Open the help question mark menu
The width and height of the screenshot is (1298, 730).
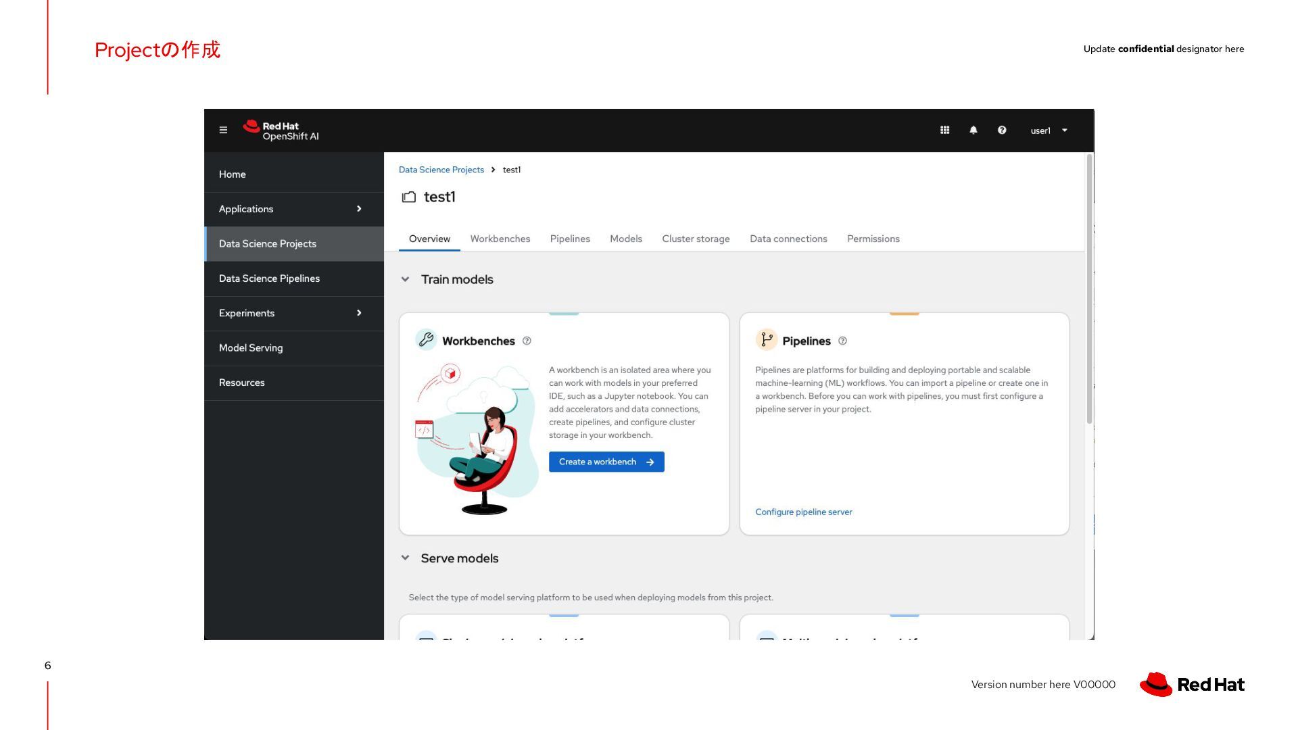tap(1001, 130)
